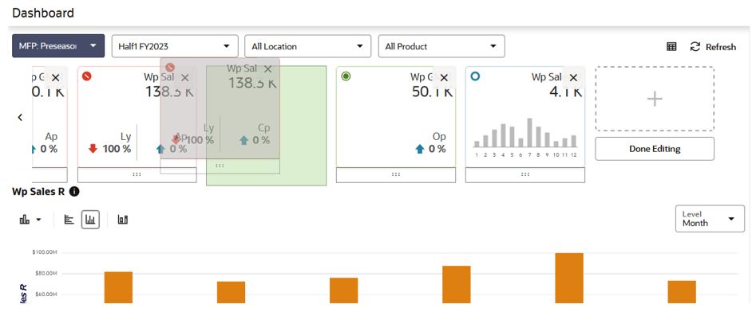This screenshot has width=752, height=312.
Task: Click the red down arrow beside Ly 100 %
Action: [93, 149]
